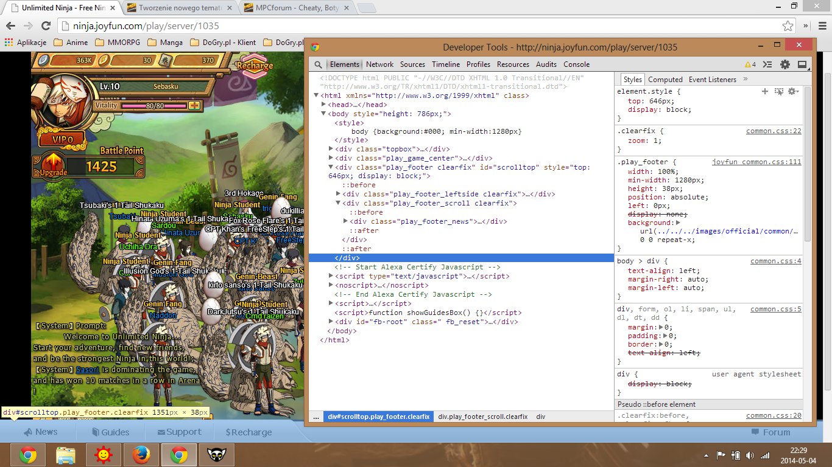This screenshot has width=832, height=467.
Task: Reload the page with the refresh icon
Action: point(46,26)
